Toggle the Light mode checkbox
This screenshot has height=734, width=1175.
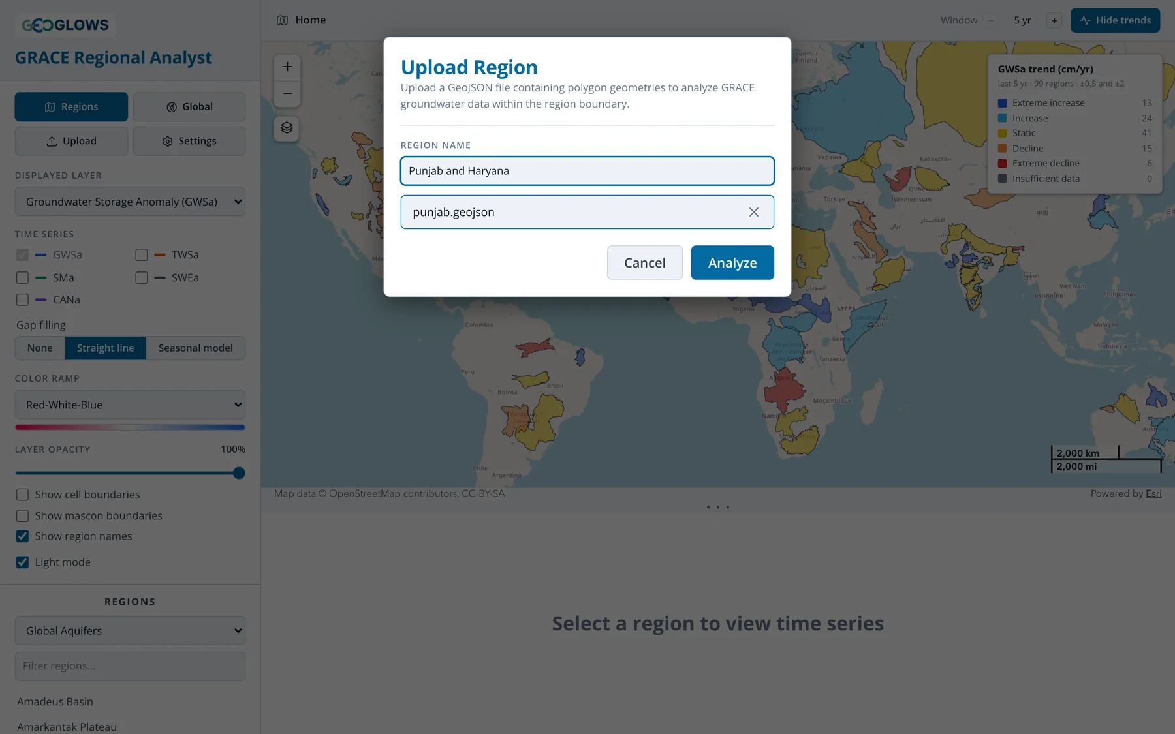pos(22,562)
